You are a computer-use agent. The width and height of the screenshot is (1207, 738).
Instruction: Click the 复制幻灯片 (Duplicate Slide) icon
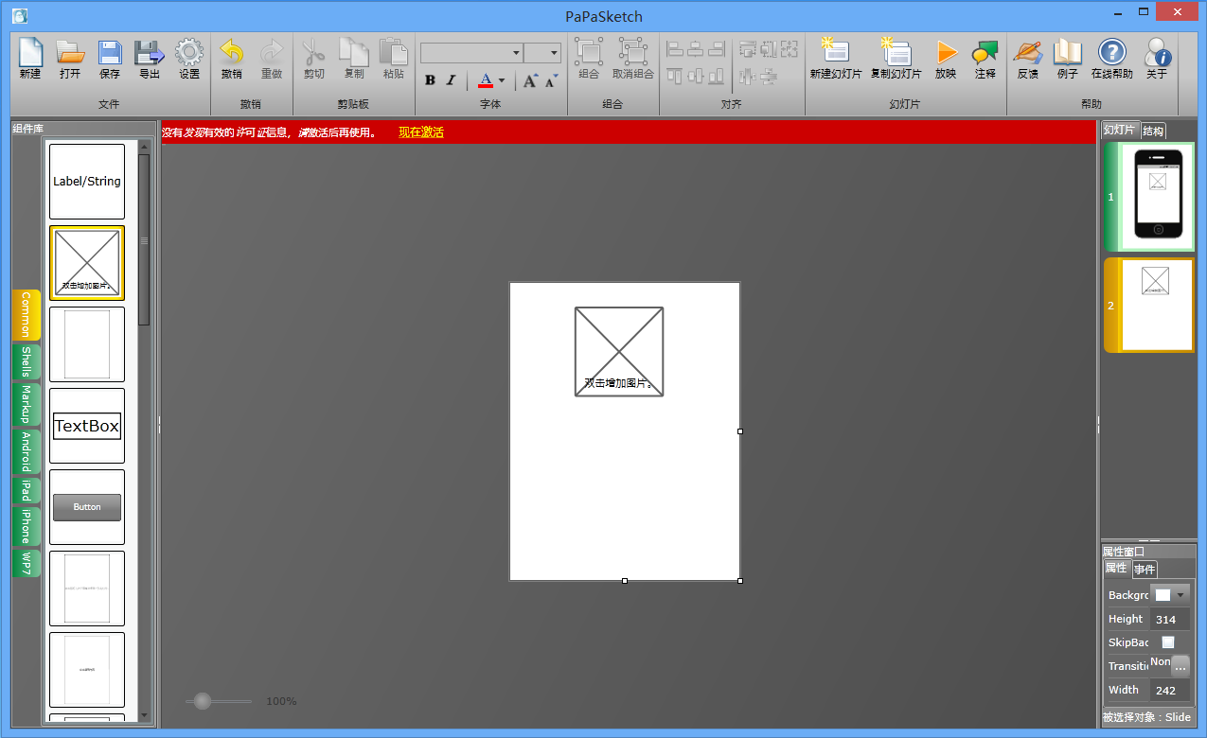click(x=896, y=52)
